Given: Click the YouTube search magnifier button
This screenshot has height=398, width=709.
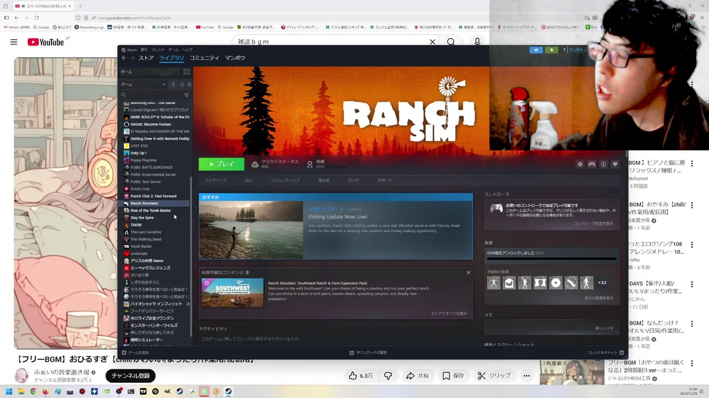Looking at the screenshot, I should pos(451,42).
